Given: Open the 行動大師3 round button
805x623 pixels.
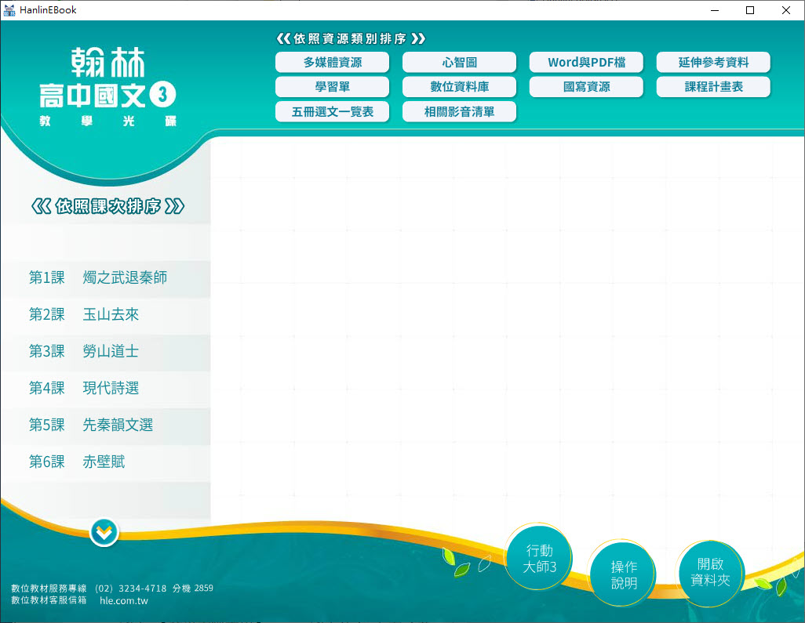Looking at the screenshot, I should (x=539, y=559).
